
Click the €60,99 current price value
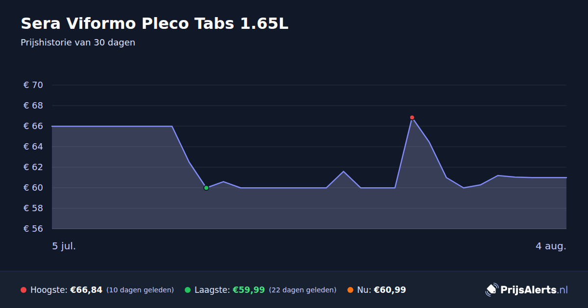[390, 290]
